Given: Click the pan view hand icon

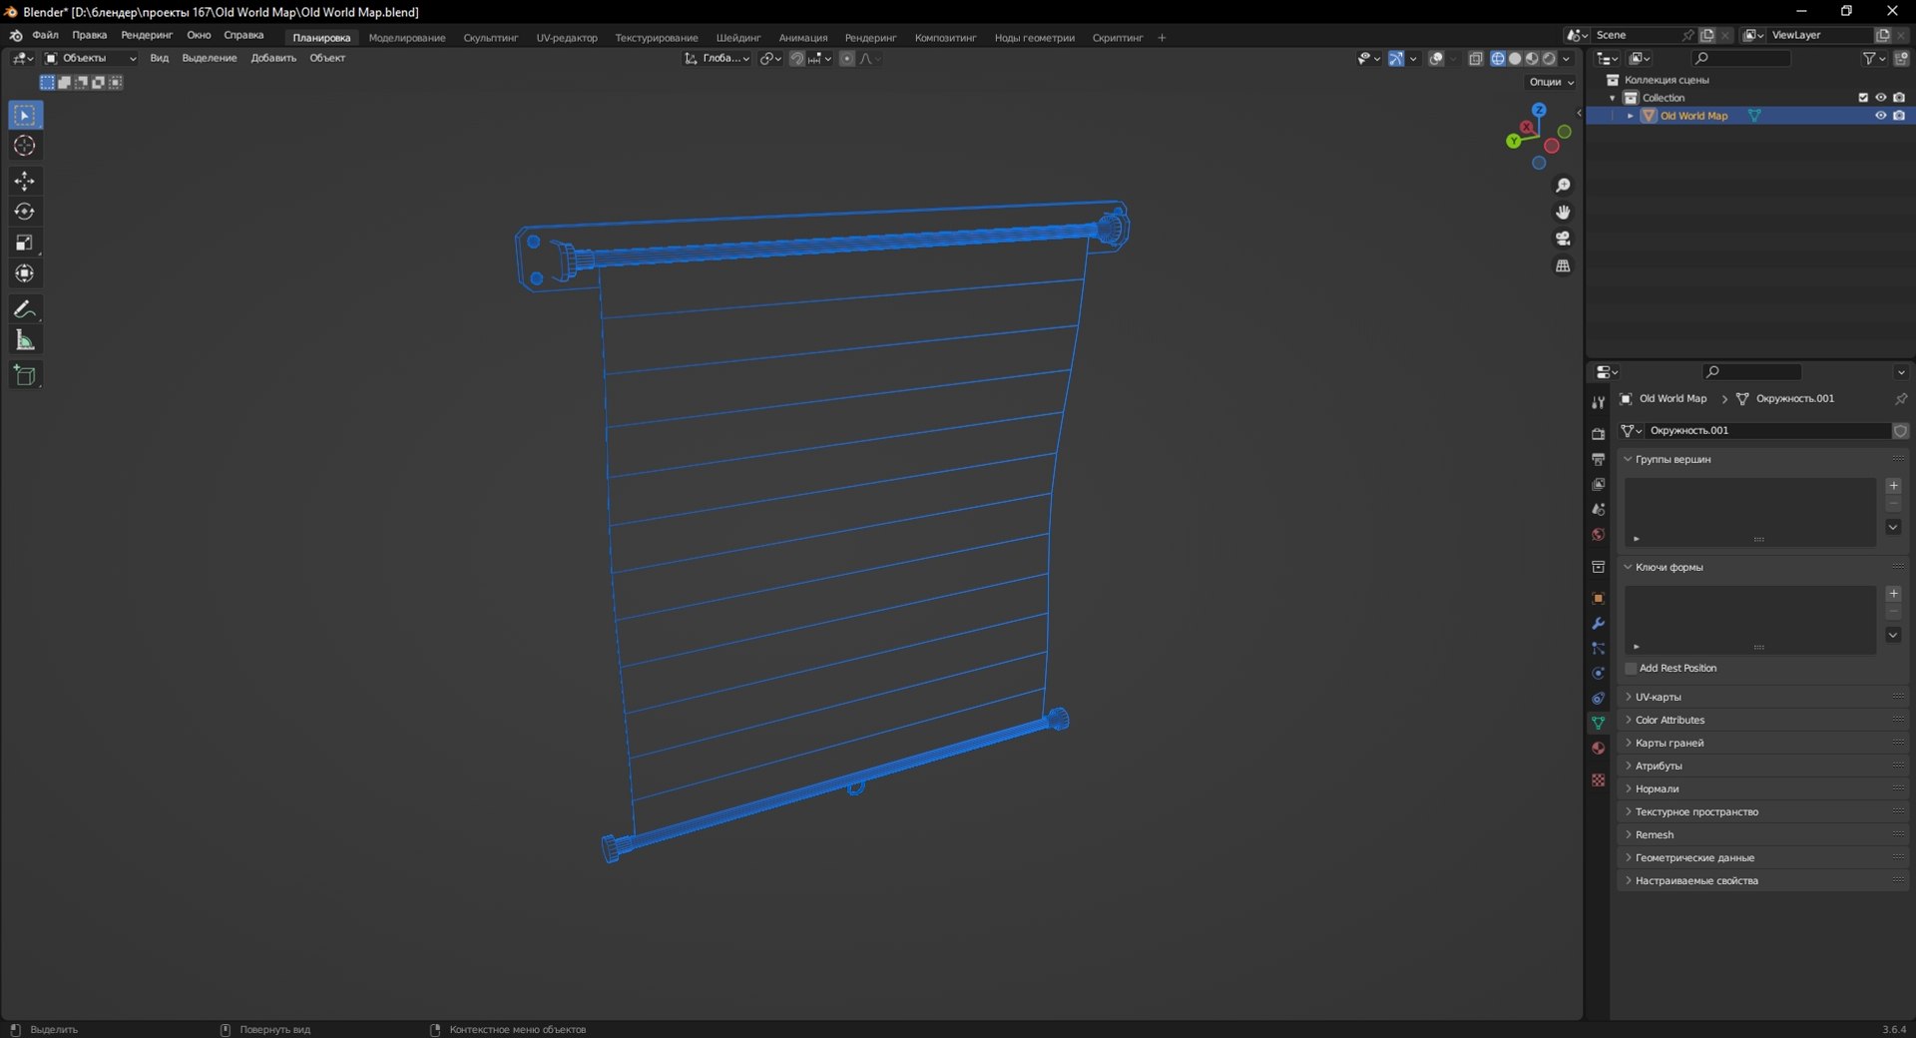Looking at the screenshot, I should (x=1563, y=212).
